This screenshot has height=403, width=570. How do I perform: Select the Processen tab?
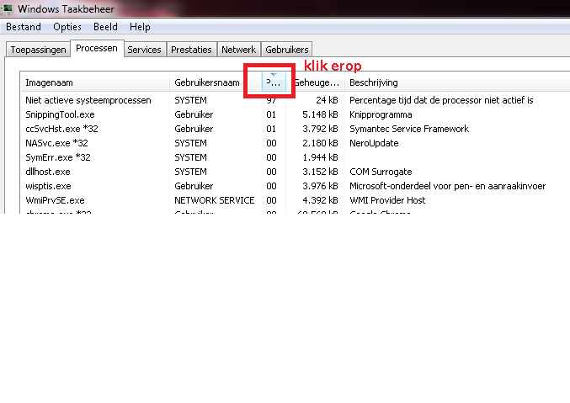(x=97, y=48)
